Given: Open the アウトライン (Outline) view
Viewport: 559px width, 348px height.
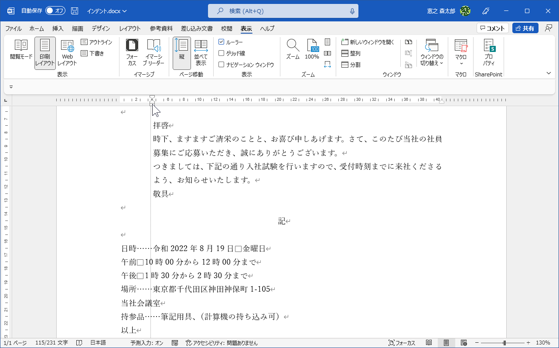Looking at the screenshot, I should click(x=96, y=42).
